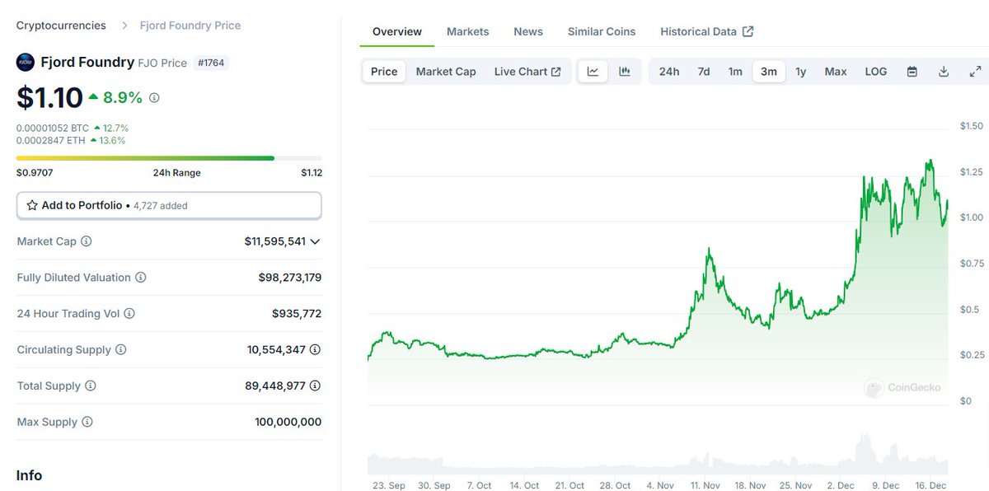Select the Price chart toggle
The height and width of the screenshot is (491, 989).
coord(384,72)
